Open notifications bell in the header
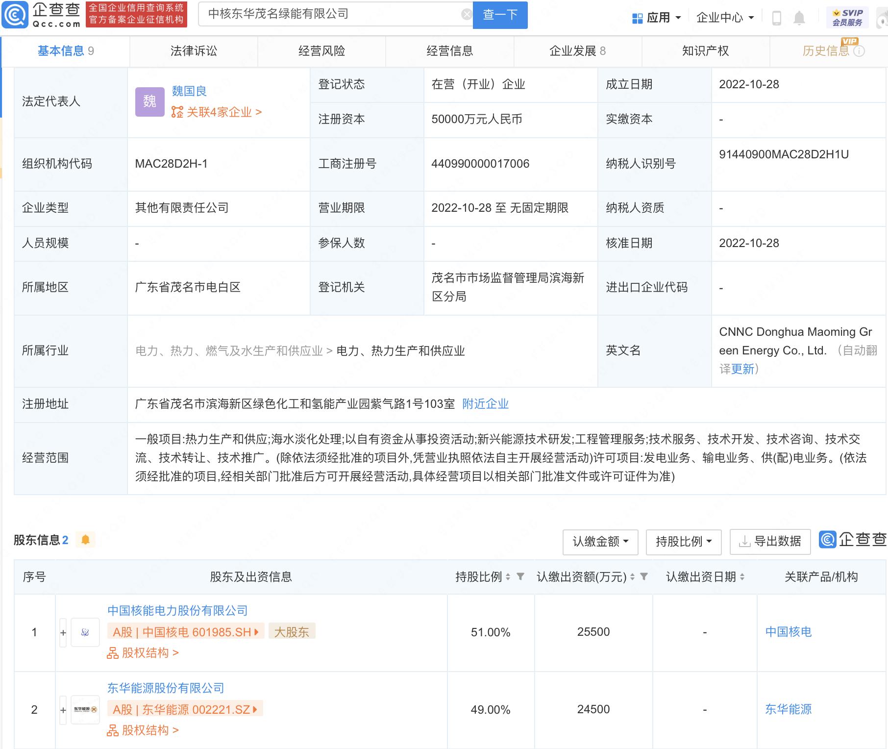Viewport: 888px width, 749px height. pos(799,18)
